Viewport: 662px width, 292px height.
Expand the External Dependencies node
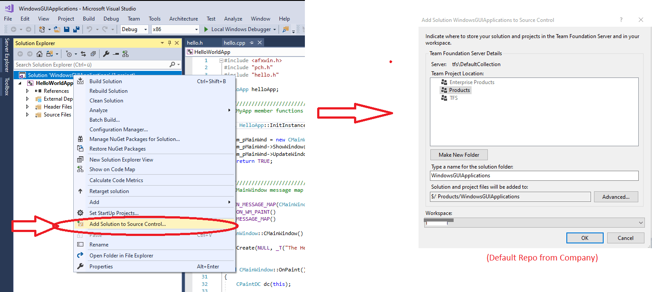[x=27, y=99]
